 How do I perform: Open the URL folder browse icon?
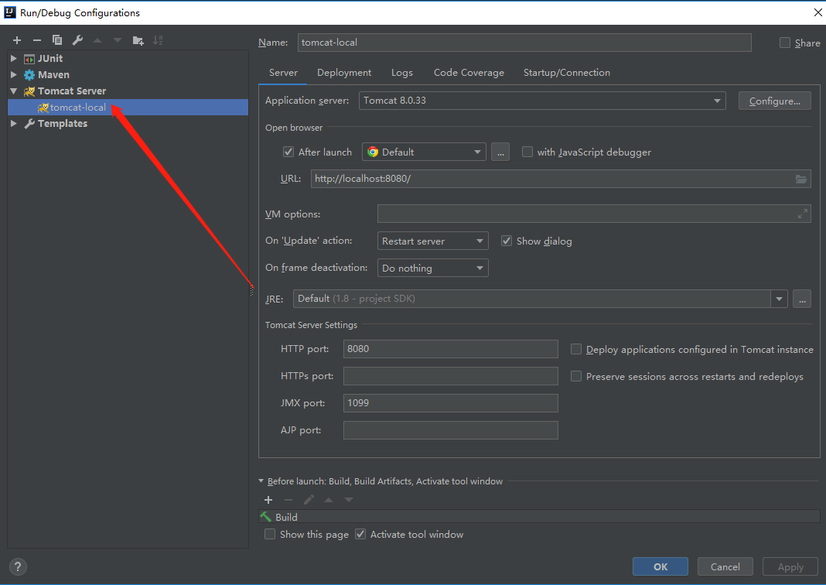(800, 180)
